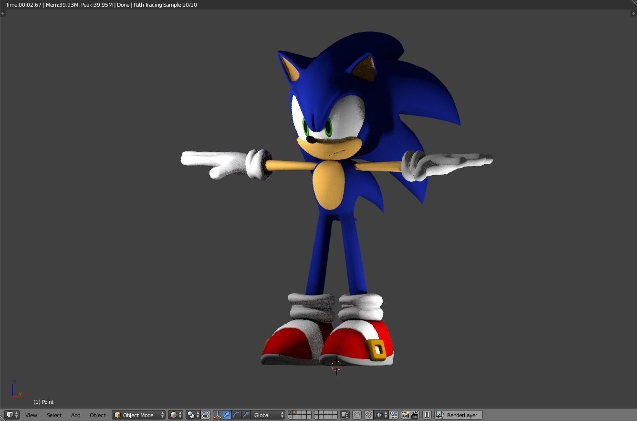Click the 'Path Tracing Sample 10/10' status text
The image size is (637, 421).
(x=165, y=5)
